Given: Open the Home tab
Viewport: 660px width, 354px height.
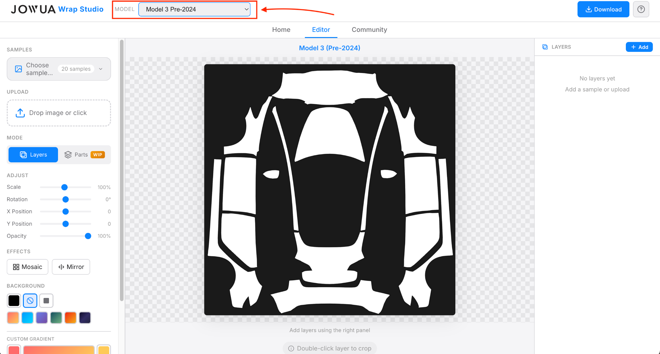Looking at the screenshot, I should [x=281, y=30].
